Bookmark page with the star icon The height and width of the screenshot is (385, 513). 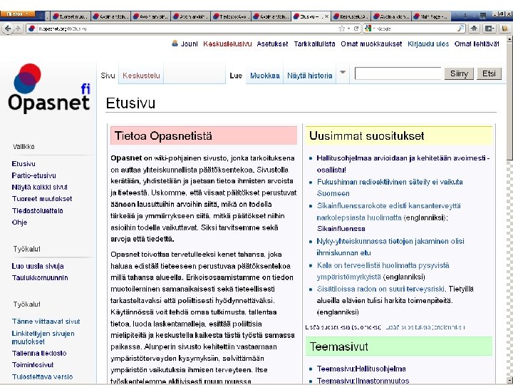(341, 29)
